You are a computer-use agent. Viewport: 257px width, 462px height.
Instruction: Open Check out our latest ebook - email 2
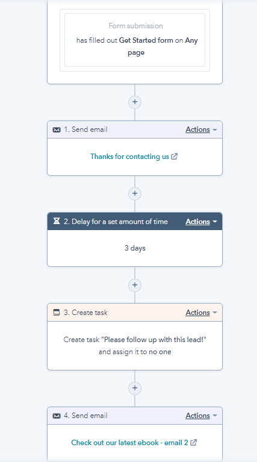[x=129, y=443]
